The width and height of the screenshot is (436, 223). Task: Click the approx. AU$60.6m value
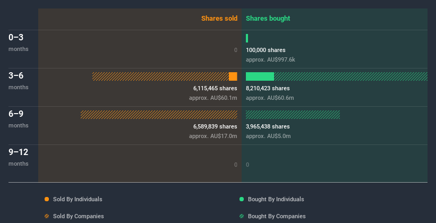pyautogui.click(x=270, y=98)
